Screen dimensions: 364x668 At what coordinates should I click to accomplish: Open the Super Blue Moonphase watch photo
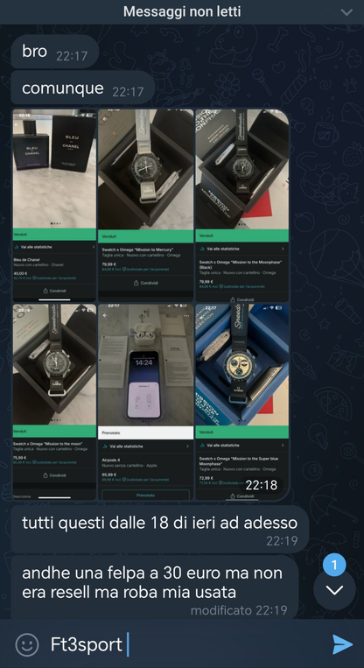tap(241, 402)
